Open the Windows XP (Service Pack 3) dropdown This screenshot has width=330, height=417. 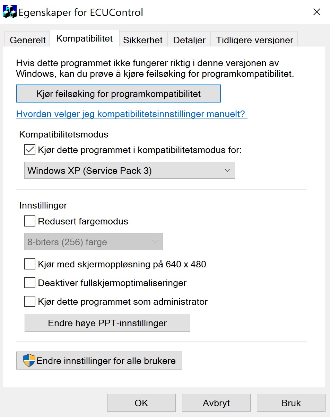(227, 170)
